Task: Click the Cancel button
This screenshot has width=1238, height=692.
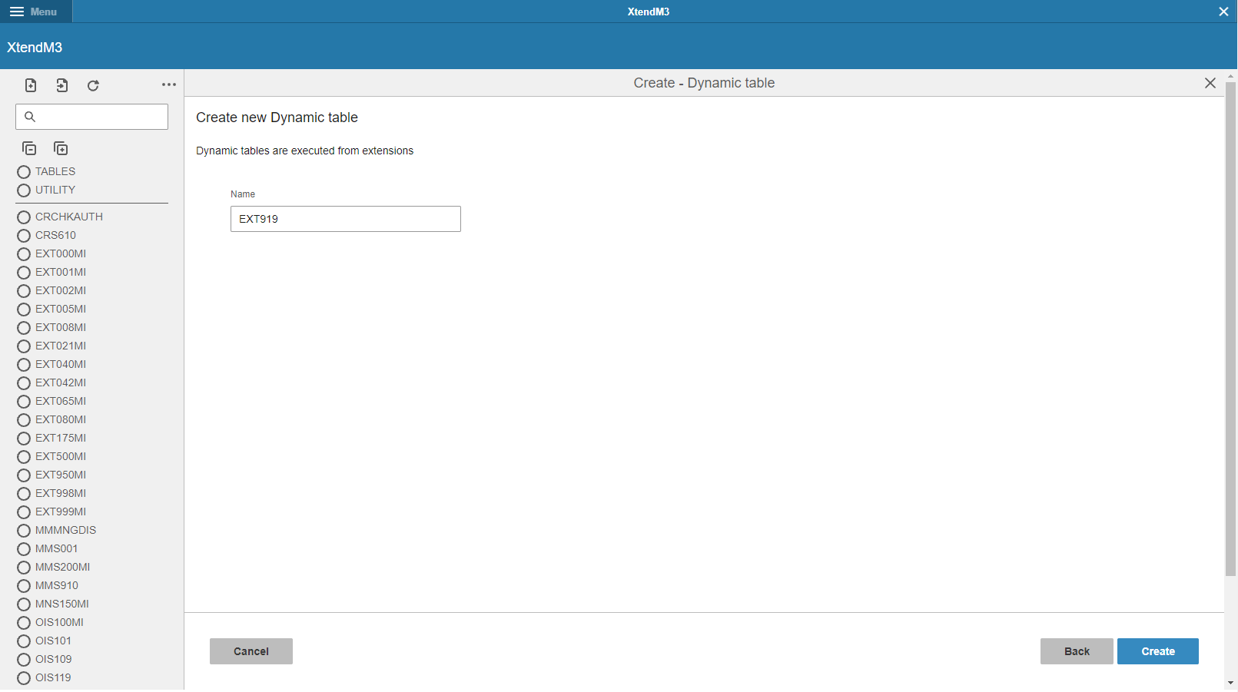Action: 251,651
